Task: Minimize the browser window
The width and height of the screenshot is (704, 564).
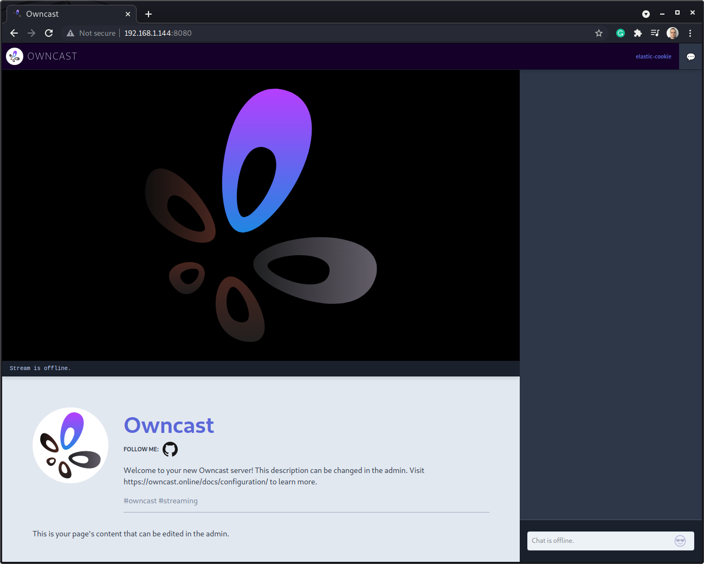Action: (x=662, y=14)
